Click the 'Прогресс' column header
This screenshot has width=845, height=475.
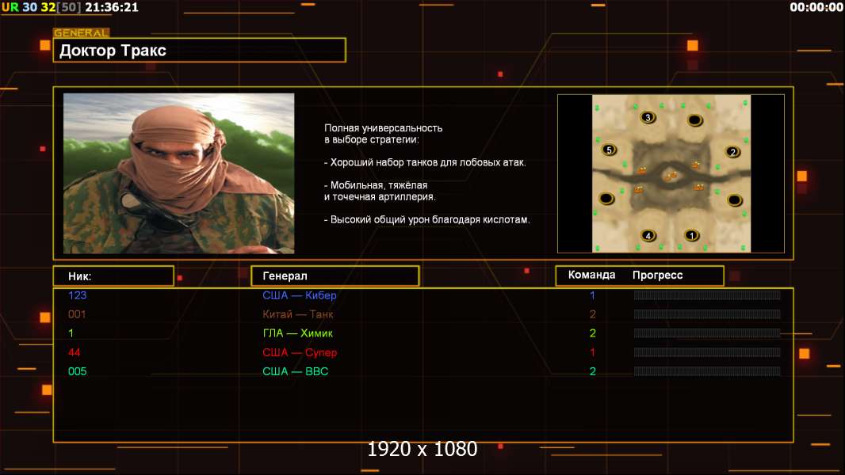[x=657, y=275]
